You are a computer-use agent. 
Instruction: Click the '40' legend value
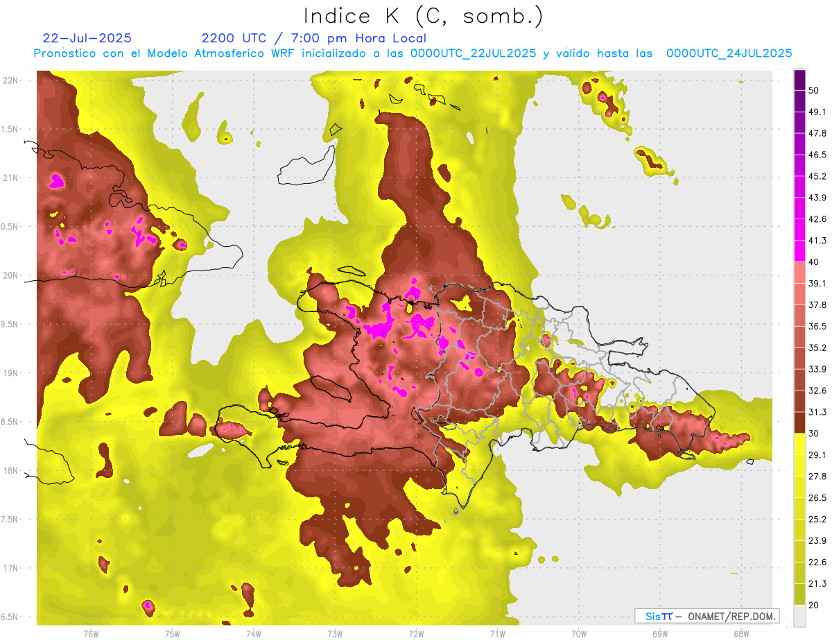[815, 262]
